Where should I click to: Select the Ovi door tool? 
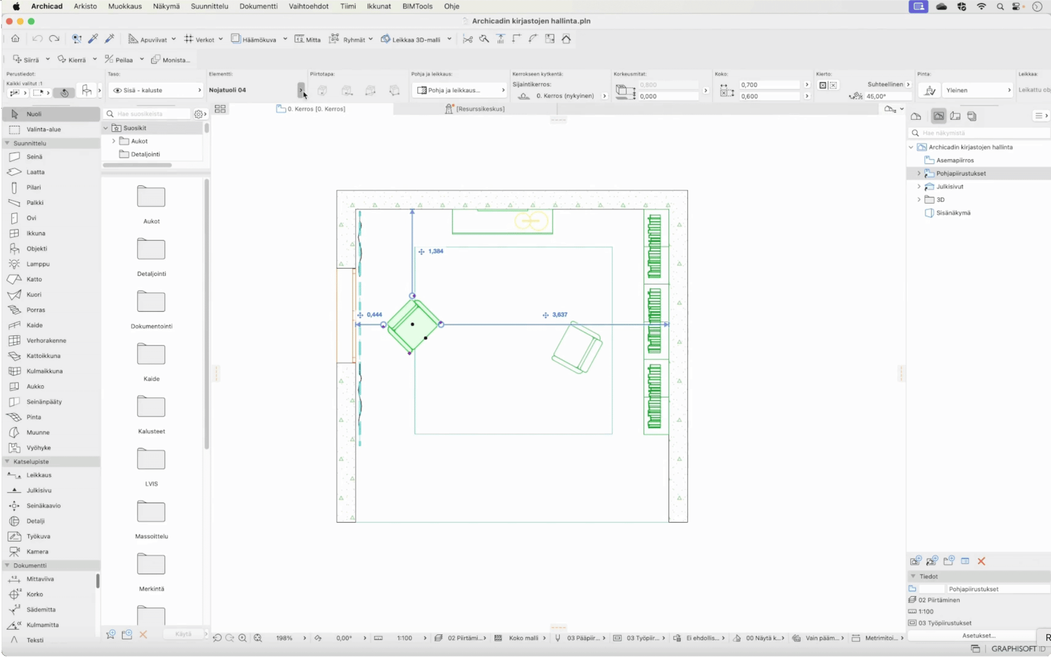click(51, 218)
